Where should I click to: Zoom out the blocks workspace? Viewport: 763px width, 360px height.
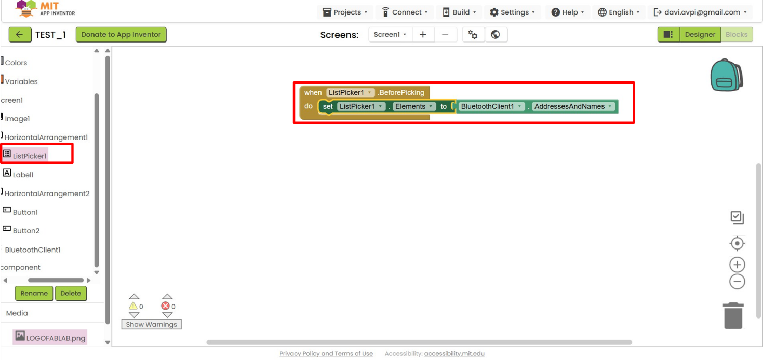pos(737,282)
